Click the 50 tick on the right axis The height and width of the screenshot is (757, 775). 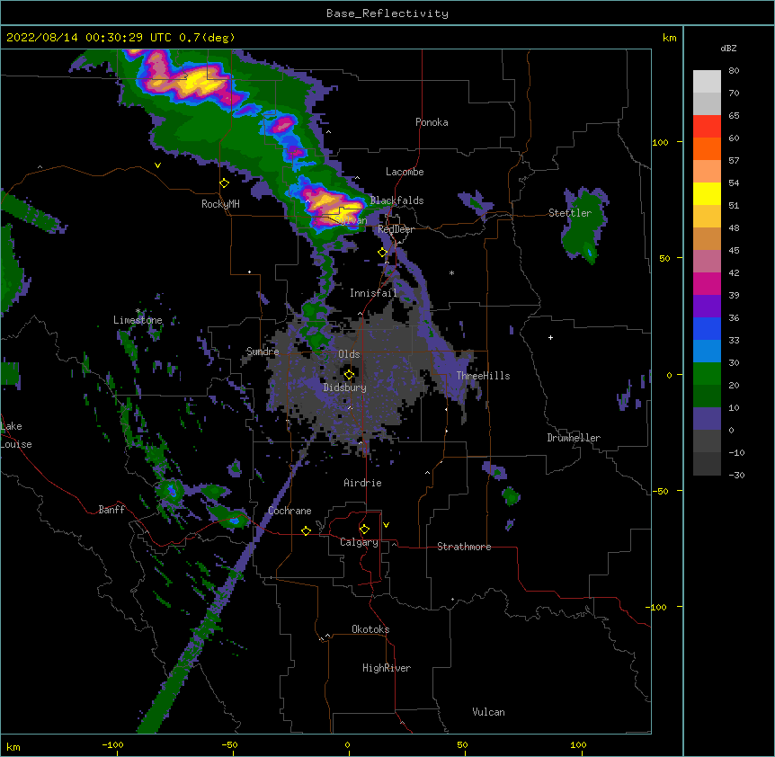[x=664, y=258]
